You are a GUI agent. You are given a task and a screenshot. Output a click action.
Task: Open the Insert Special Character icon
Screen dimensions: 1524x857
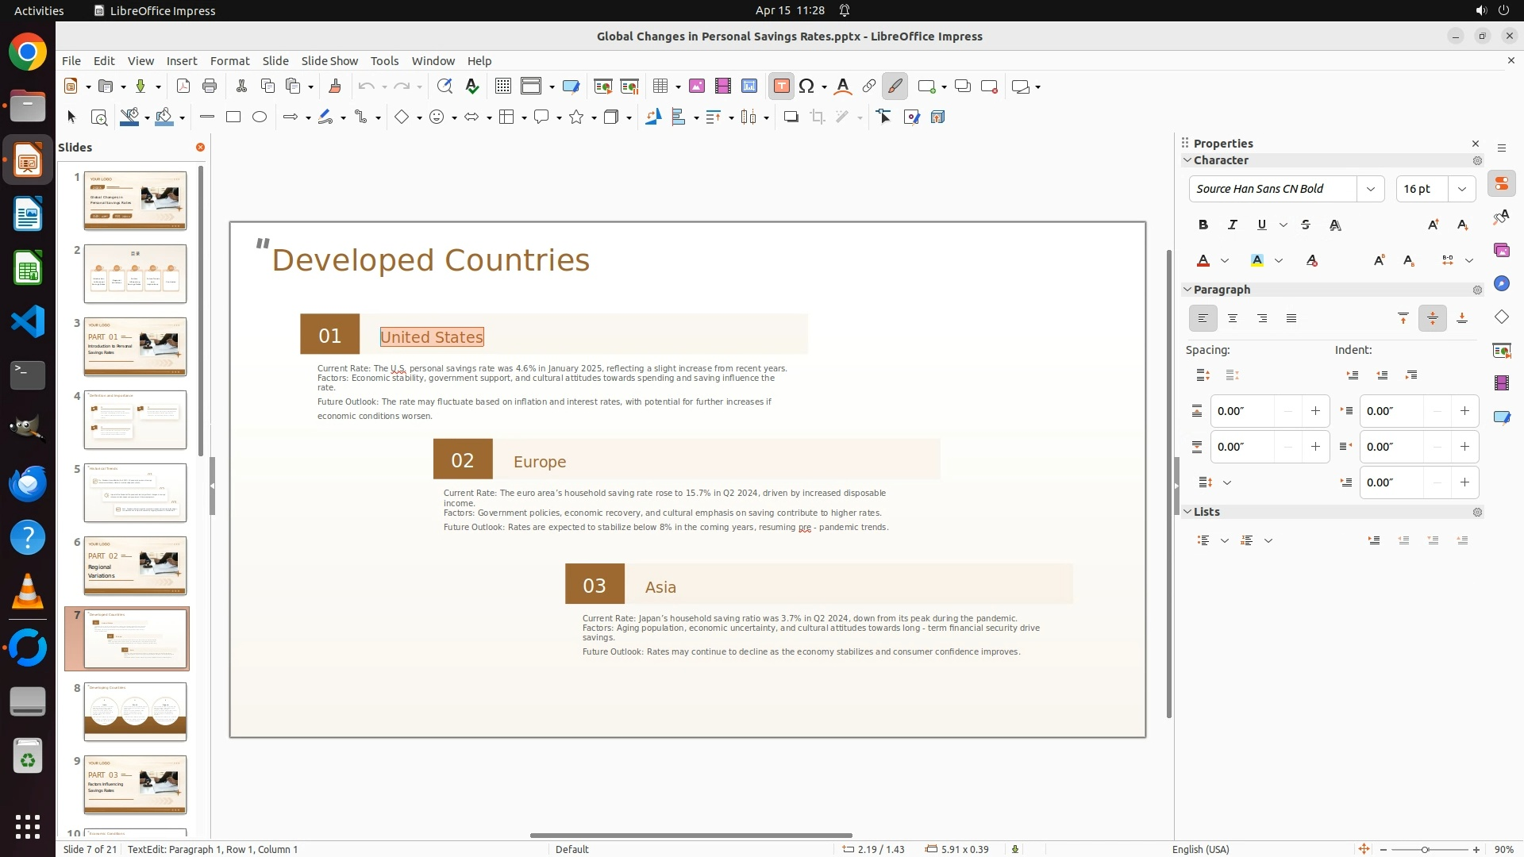[x=806, y=86]
